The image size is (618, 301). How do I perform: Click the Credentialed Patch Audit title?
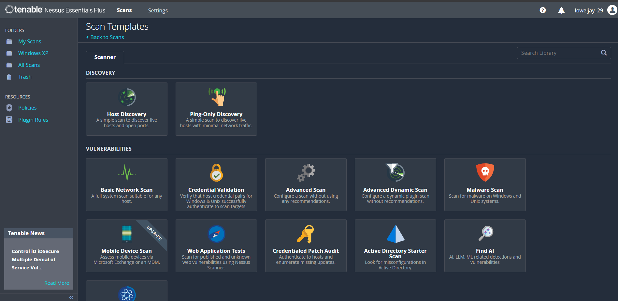click(306, 251)
